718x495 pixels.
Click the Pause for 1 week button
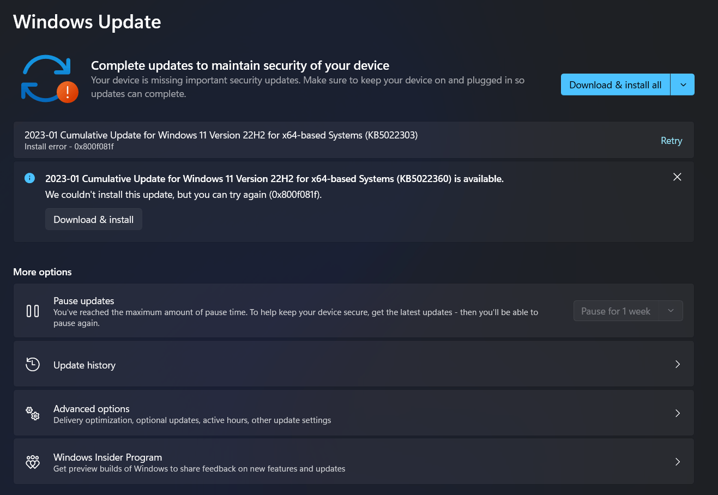click(616, 311)
